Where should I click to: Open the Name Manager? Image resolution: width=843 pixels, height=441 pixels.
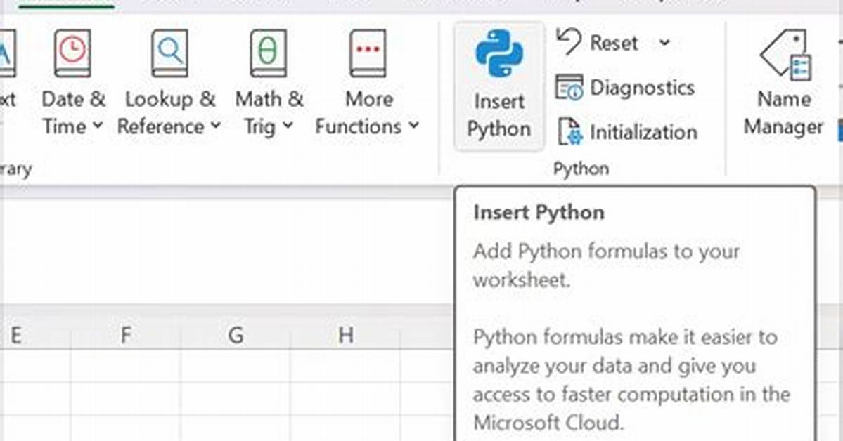click(x=784, y=82)
